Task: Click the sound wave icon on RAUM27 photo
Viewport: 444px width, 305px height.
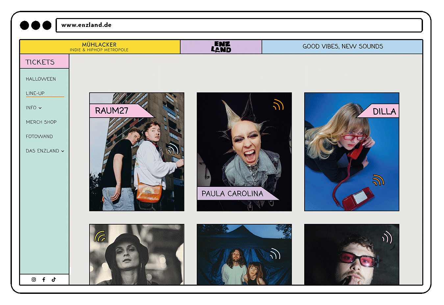Action: coord(173,148)
